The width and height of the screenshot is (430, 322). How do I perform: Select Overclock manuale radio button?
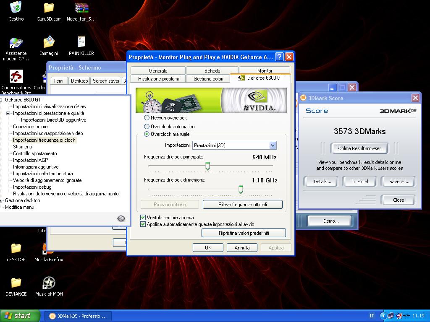[147, 134]
